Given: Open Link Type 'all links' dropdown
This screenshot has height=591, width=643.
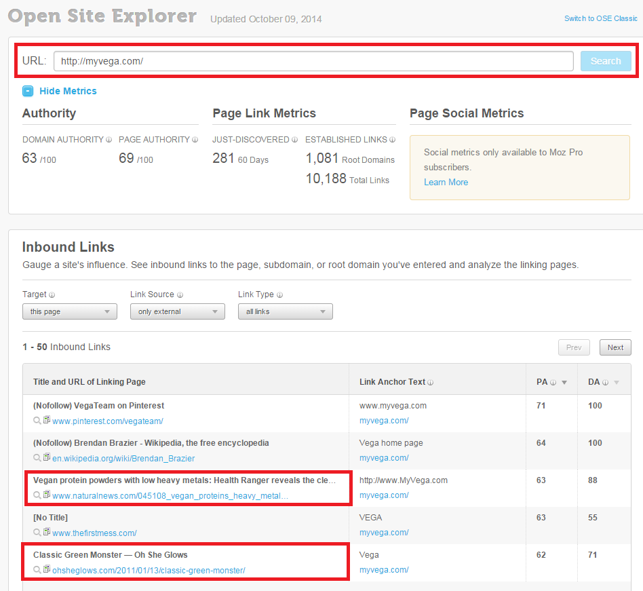Looking at the screenshot, I should pyautogui.click(x=286, y=311).
